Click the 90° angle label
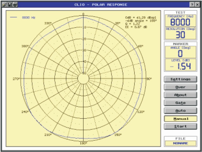This screenshot has height=152, width=202. (x=149, y=79)
